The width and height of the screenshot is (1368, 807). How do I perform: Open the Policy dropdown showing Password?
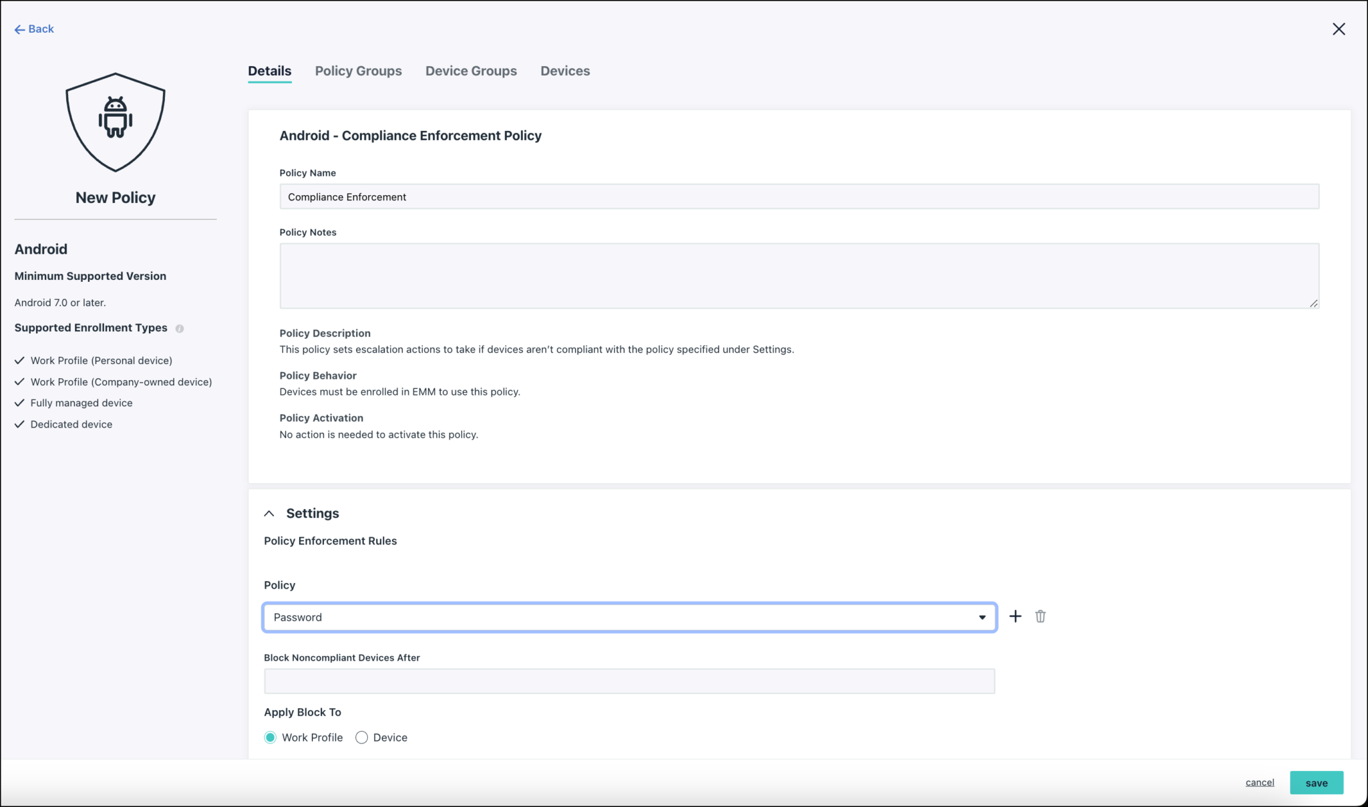point(628,617)
